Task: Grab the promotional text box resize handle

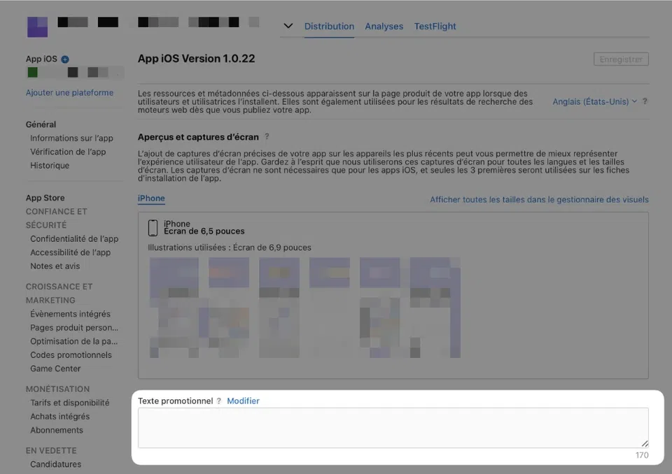Action: [645, 444]
